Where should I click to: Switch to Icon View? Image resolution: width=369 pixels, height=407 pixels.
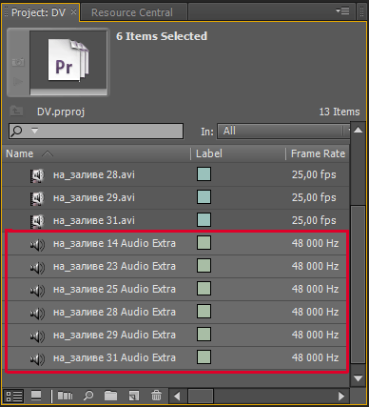tap(36, 396)
